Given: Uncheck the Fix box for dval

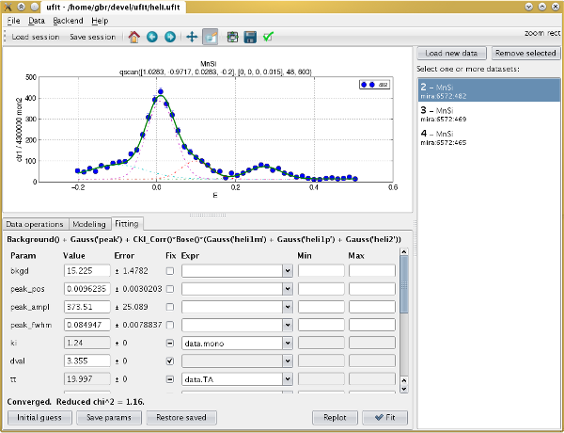Looking at the screenshot, I should coord(170,361).
